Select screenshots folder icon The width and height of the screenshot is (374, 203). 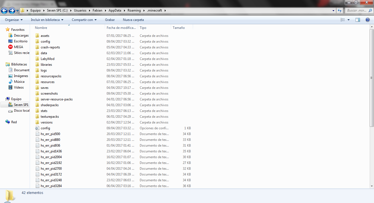37,94
